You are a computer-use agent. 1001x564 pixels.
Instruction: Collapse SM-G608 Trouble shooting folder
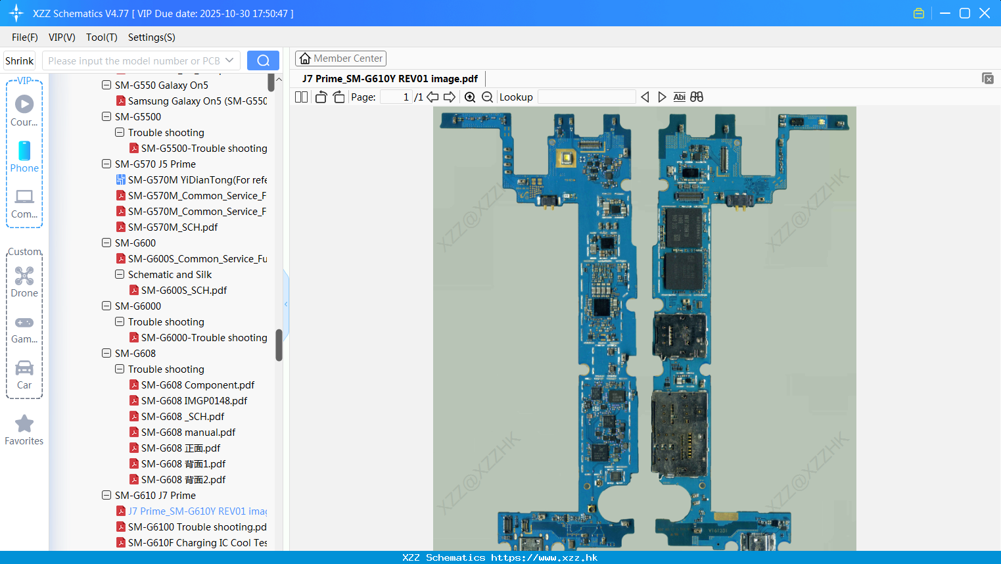[x=120, y=369]
